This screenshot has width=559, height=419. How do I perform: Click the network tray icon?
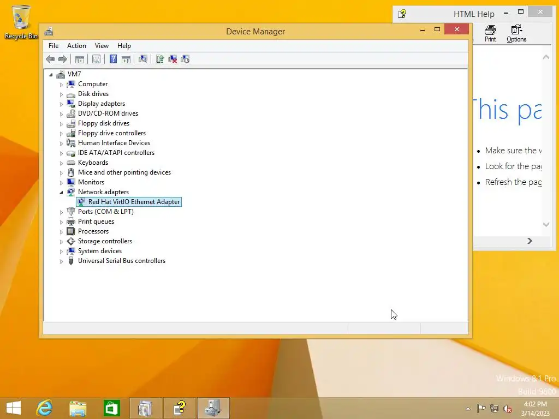coord(495,409)
